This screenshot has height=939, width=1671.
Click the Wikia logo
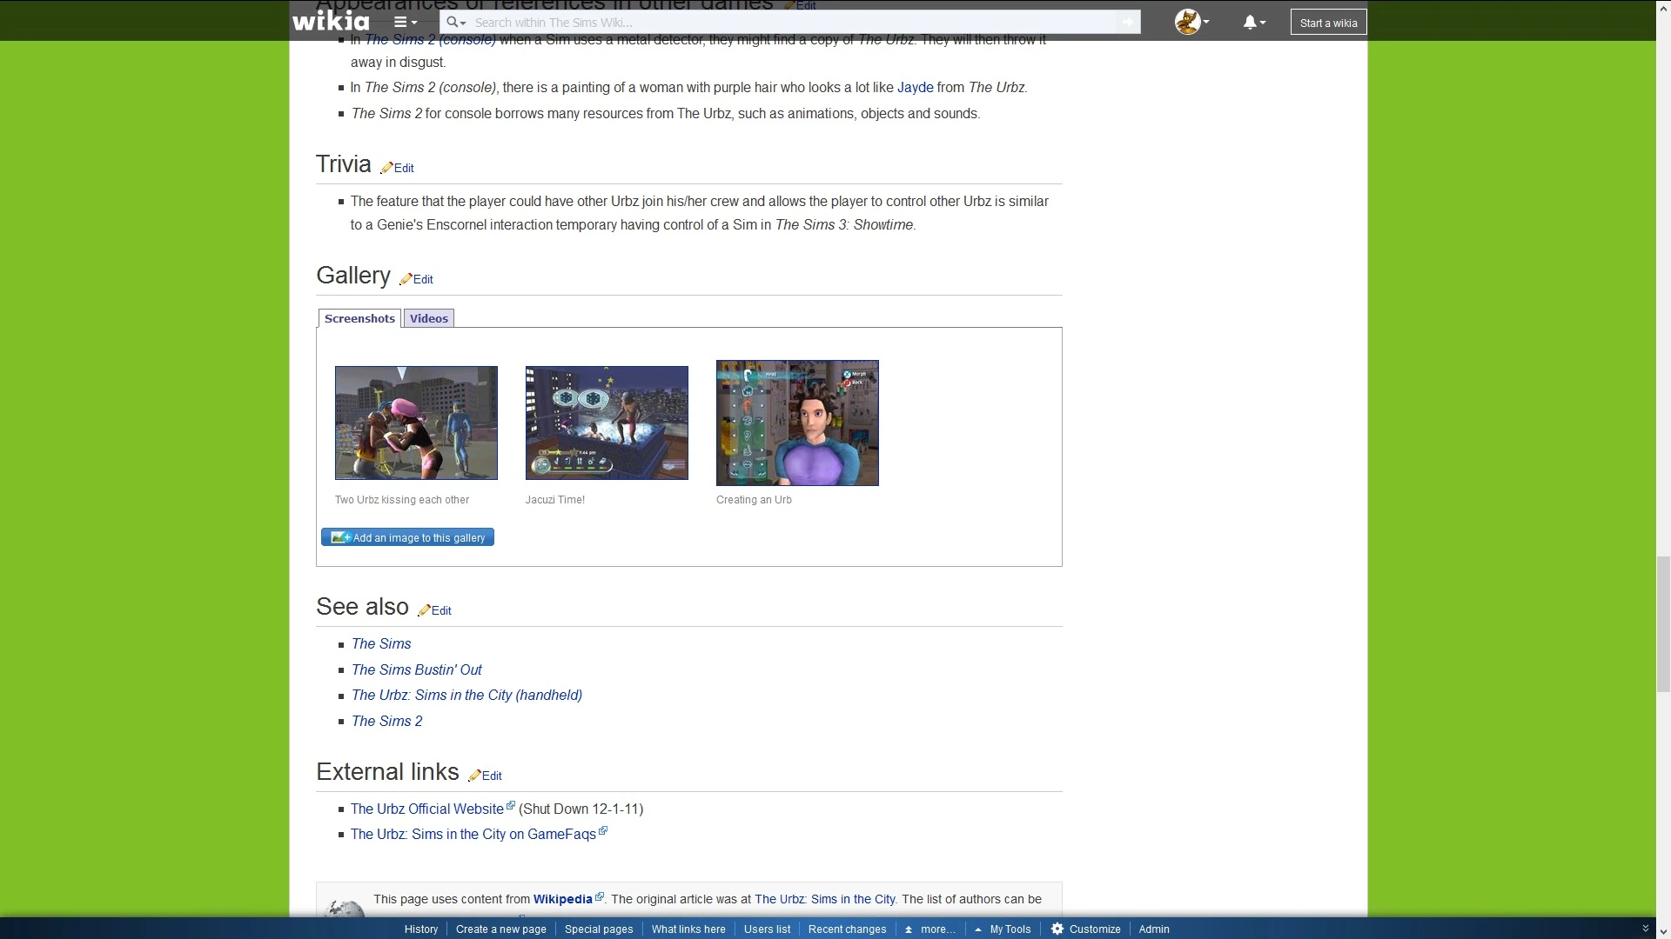point(331,21)
